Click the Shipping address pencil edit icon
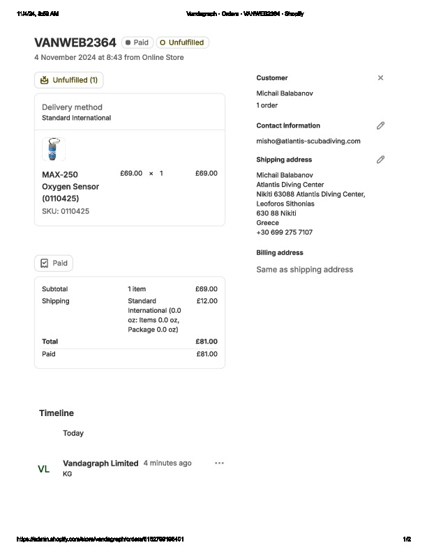The width and height of the screenshot is (427, 552). tap(380, 160)
